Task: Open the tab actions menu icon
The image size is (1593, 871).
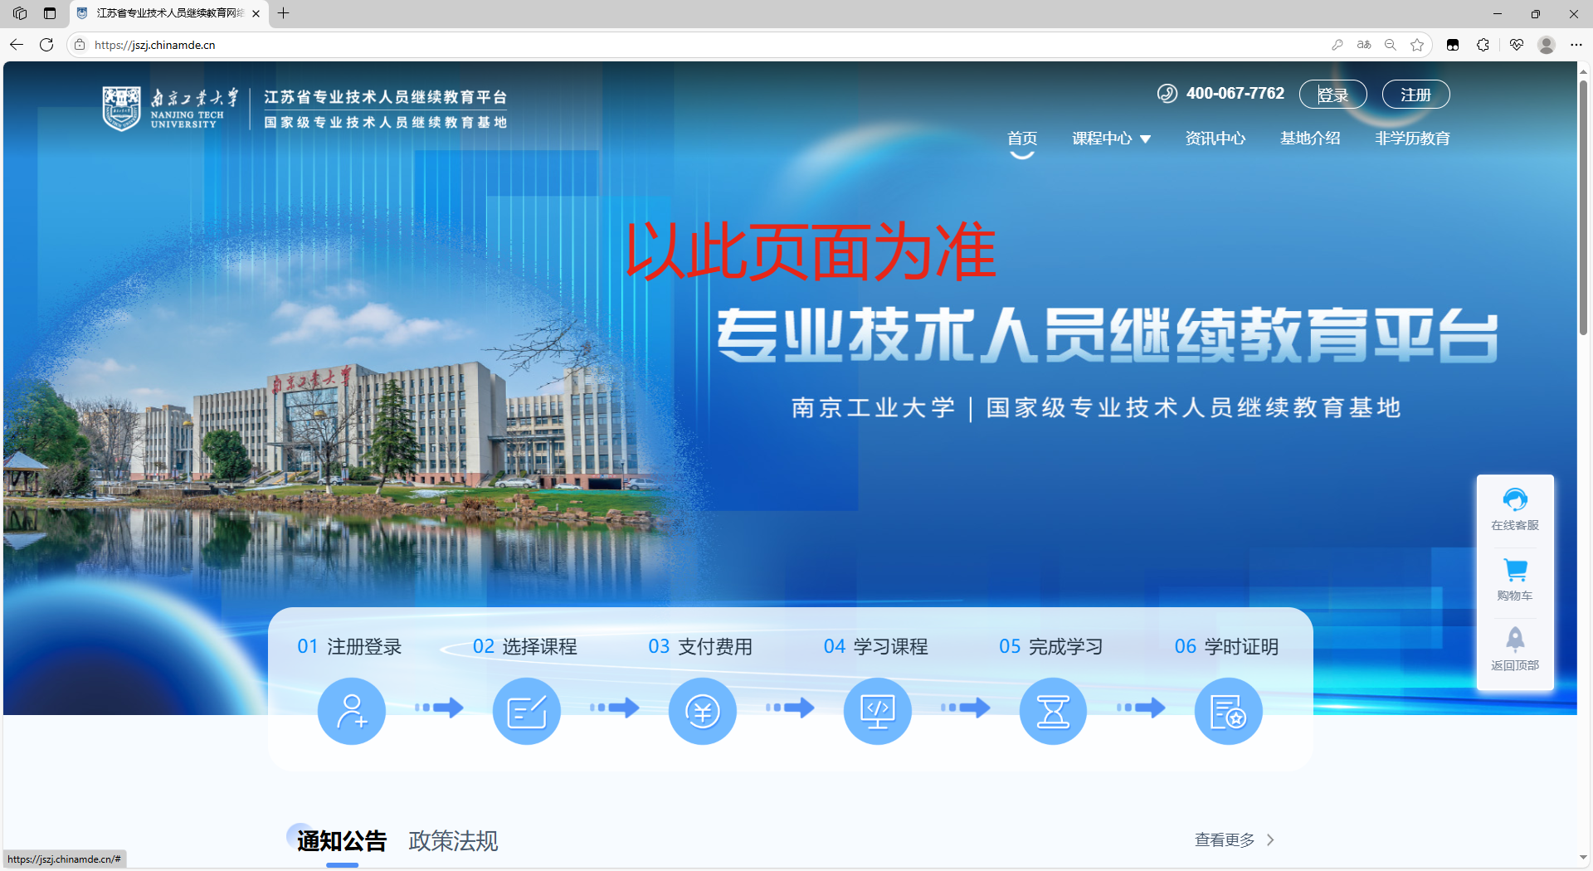Action: (x=50, y=13)
